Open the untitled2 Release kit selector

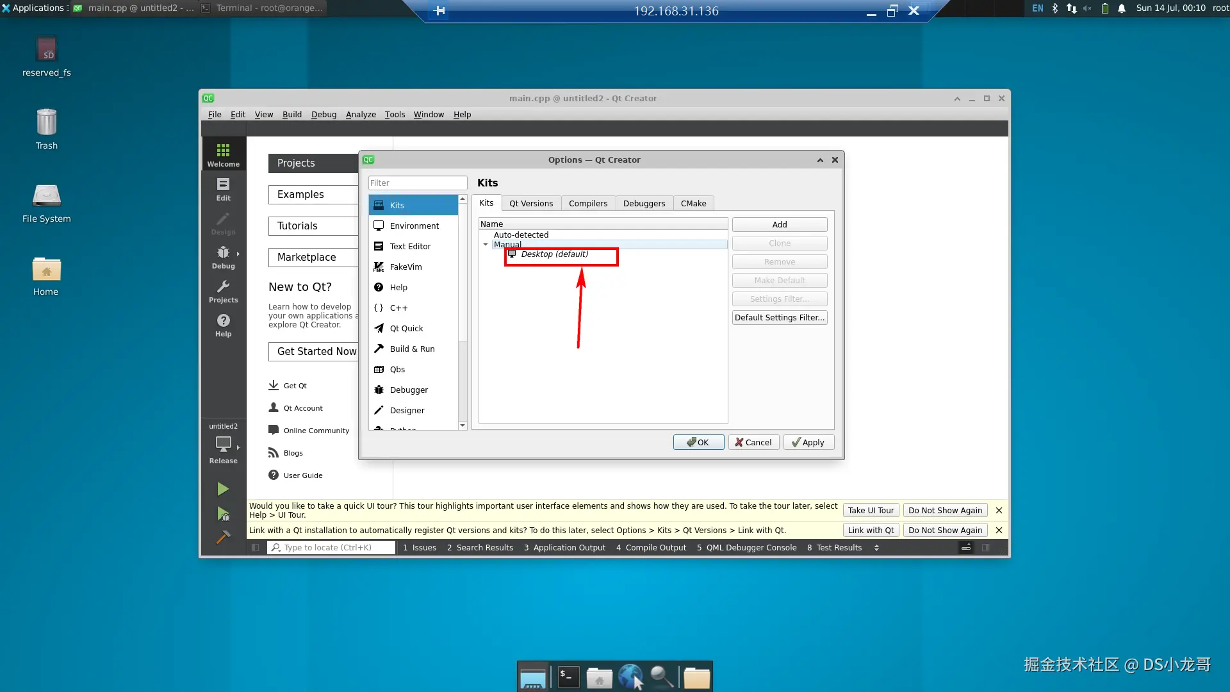click(x=223, y=445)
